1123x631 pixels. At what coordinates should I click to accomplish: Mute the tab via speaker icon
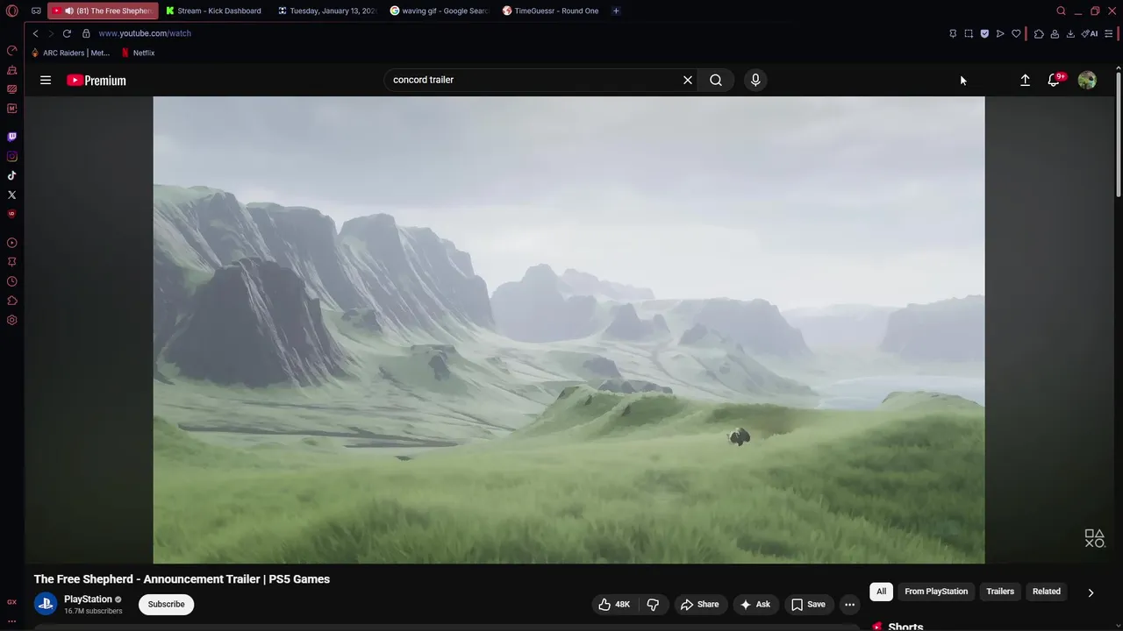pos(68,11)
